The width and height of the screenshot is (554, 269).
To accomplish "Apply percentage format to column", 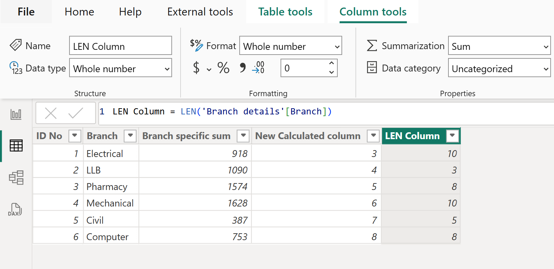I will coord(223,68).
